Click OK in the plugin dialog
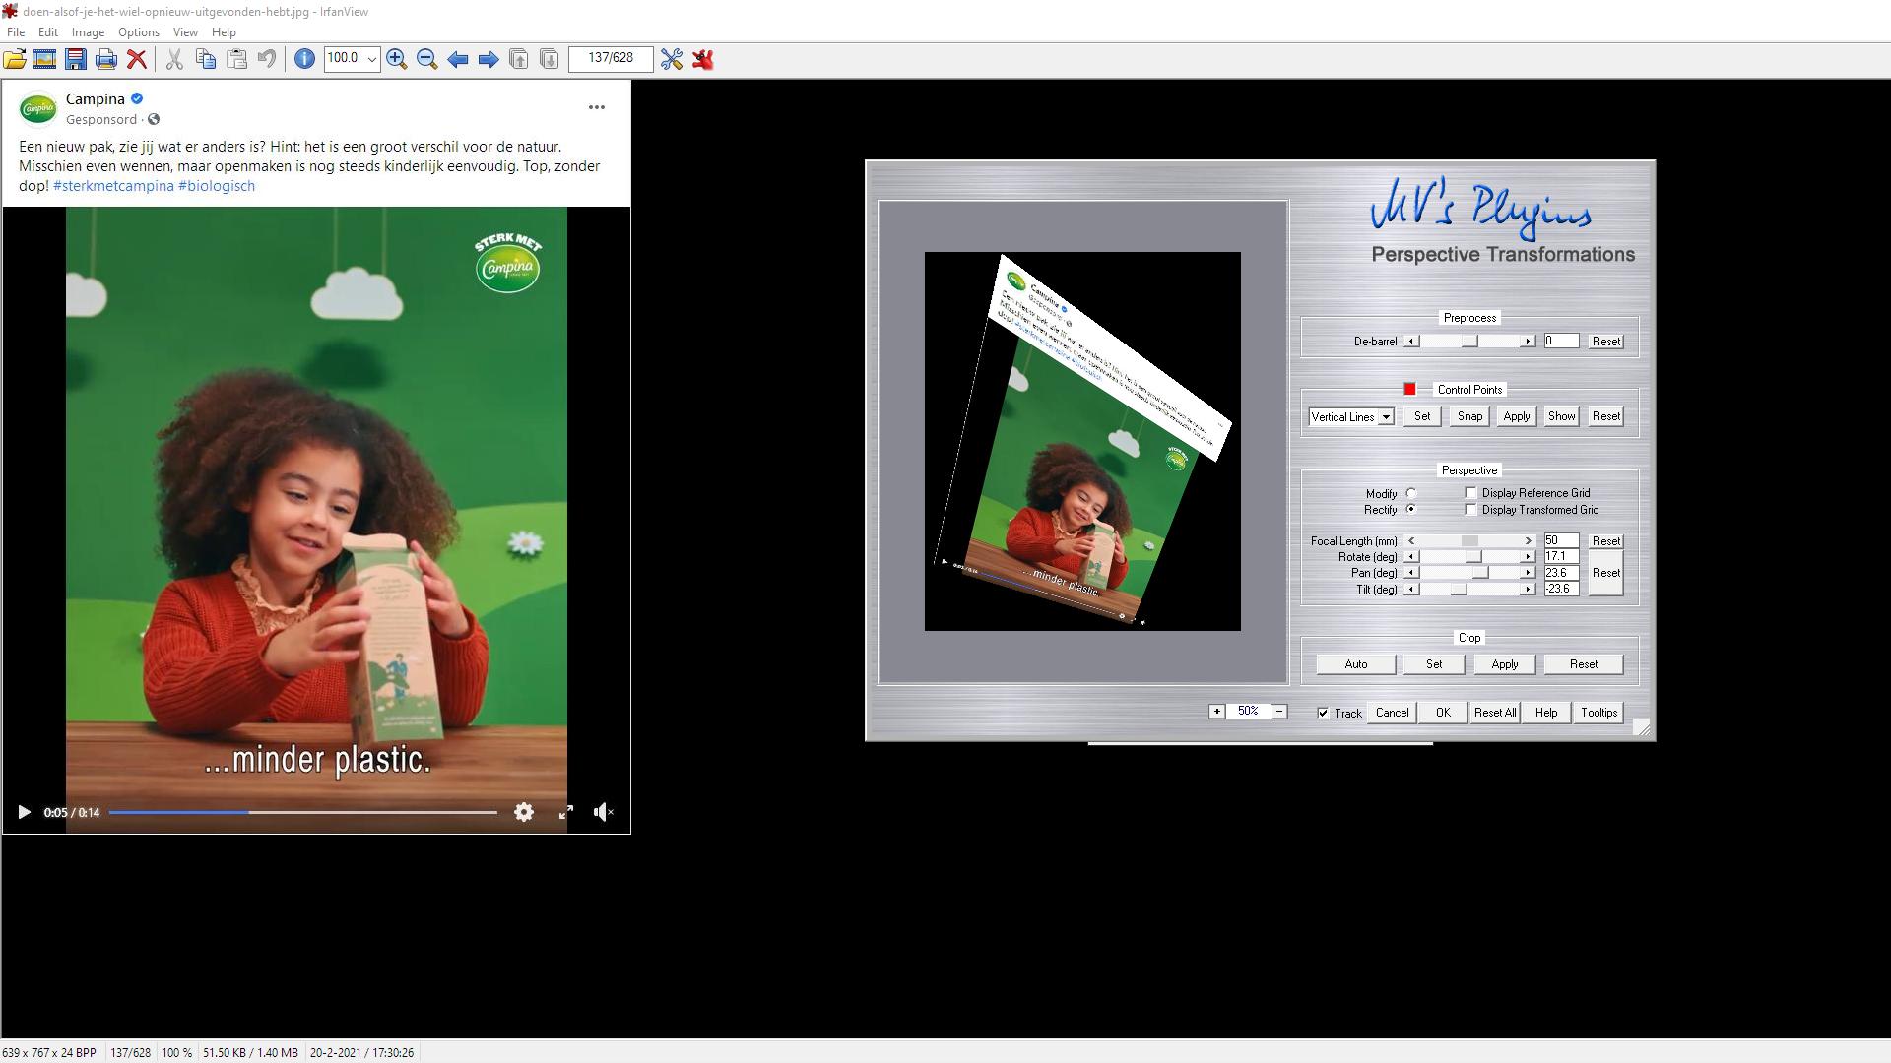 1443,713
